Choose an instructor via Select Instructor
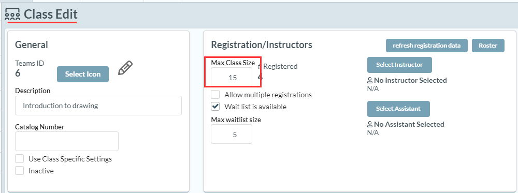The height and width of the screenshot is (193, 518). [x=399, y=65]
